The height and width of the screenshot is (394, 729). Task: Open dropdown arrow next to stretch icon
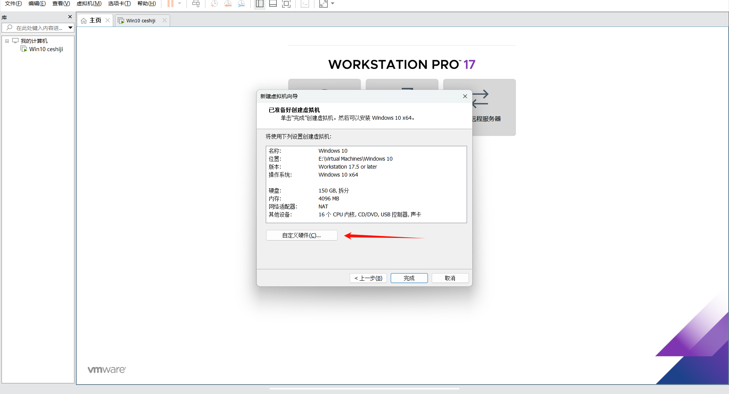point(333,4)
